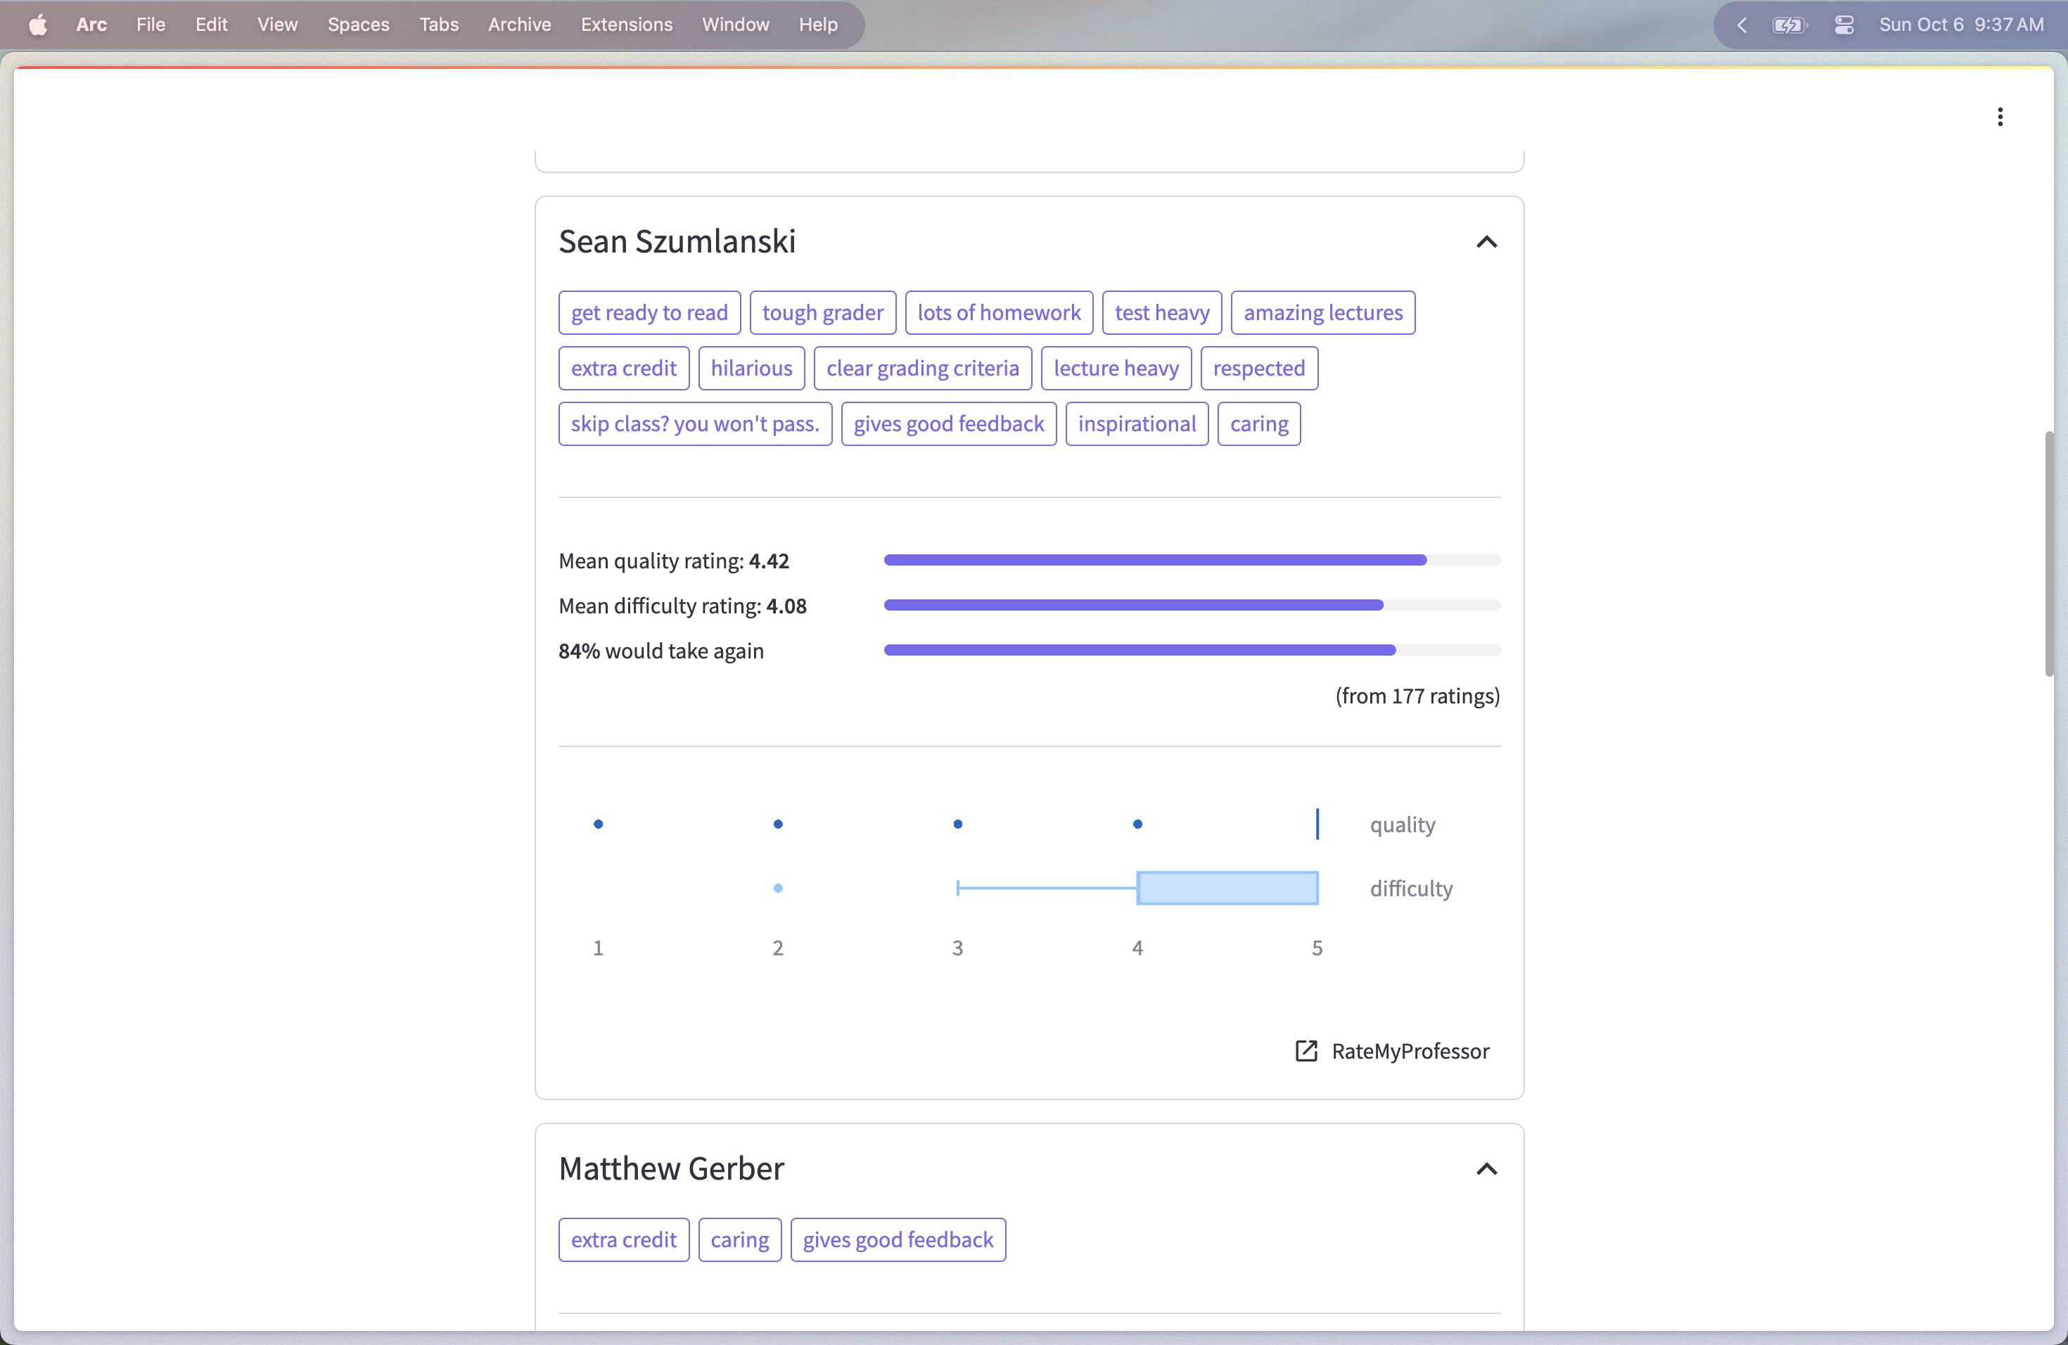Click the three-dot kebab menu icon
The width and height of the screenshot is (2068, 1345).
(x=1999, y=117)
